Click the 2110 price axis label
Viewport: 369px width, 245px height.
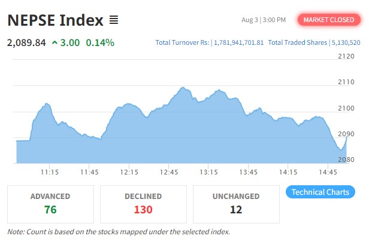pyautogui.click(x=346, y=82)
